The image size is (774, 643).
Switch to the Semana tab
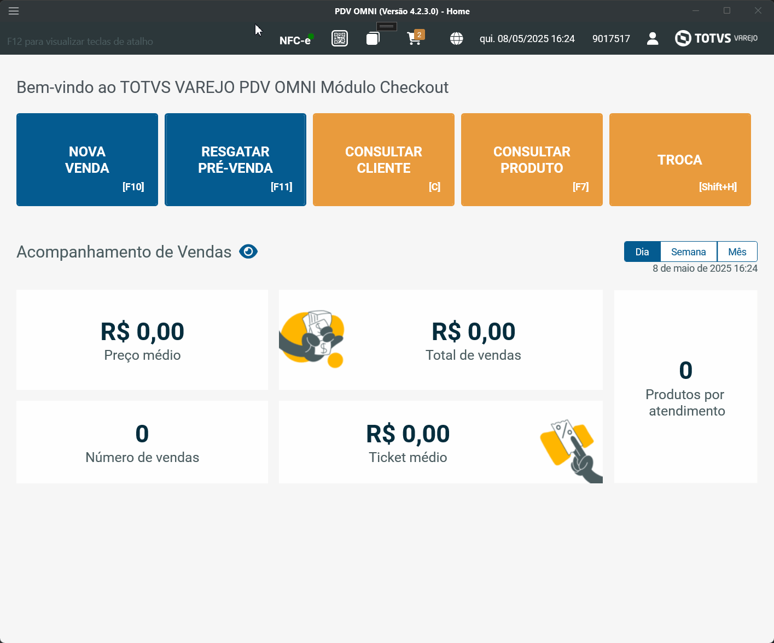688,252
